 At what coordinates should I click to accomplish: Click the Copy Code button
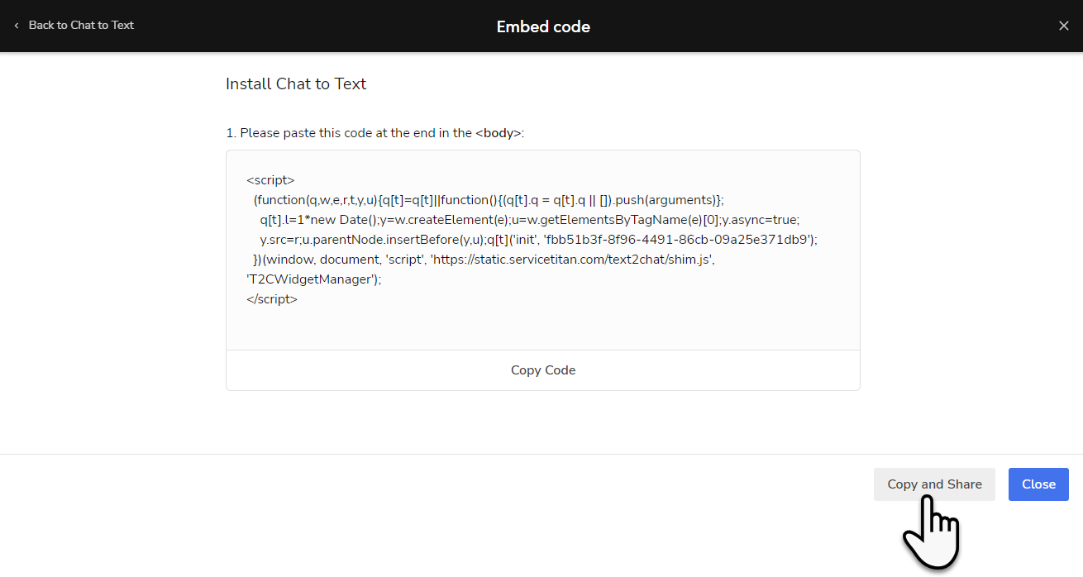pyautogui.click(x=543, y=370)
